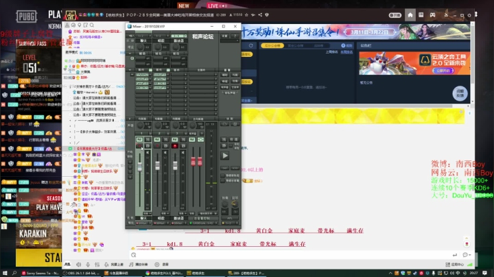Click the channel 2 volume fader handle
The image size is (494, 277).
click(x=157, y=165)
